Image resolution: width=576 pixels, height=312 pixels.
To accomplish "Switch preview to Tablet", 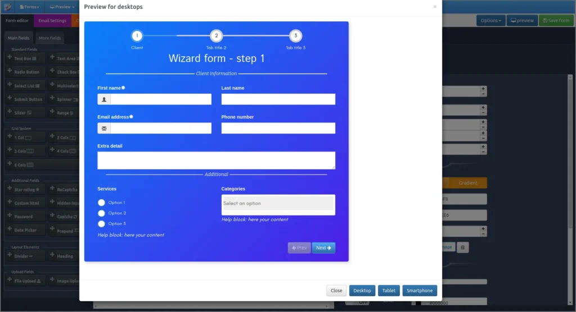I will tap(389, 290).
